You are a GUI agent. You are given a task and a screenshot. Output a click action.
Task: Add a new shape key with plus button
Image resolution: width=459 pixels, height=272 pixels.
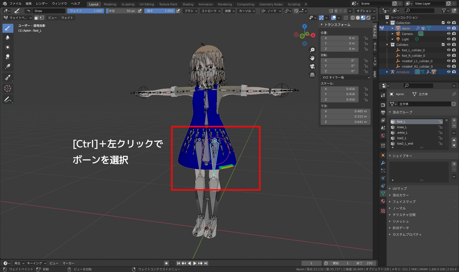[454, 164]
